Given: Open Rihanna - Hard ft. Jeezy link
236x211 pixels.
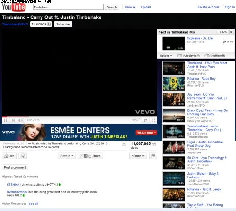Looking at the screenshot, I should point(204,189).
